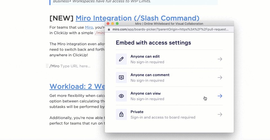Click the Embed with access settings heading
Image resolution: width=270 pixels, height=140 pixels.
coord(154,43)
